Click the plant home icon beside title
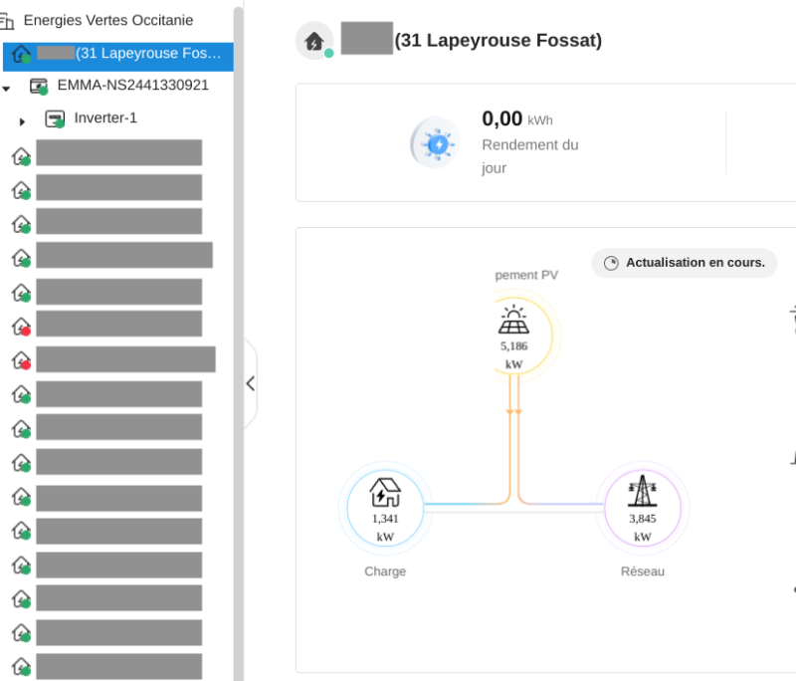The height and width of the screenshot is (681, 796). point(313,41)
